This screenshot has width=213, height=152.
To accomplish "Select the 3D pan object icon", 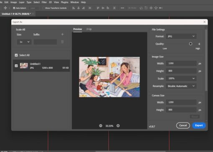I will click(151, 8).
